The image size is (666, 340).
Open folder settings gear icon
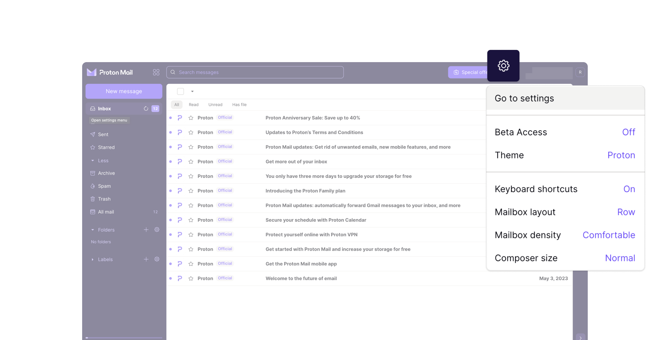157,230
